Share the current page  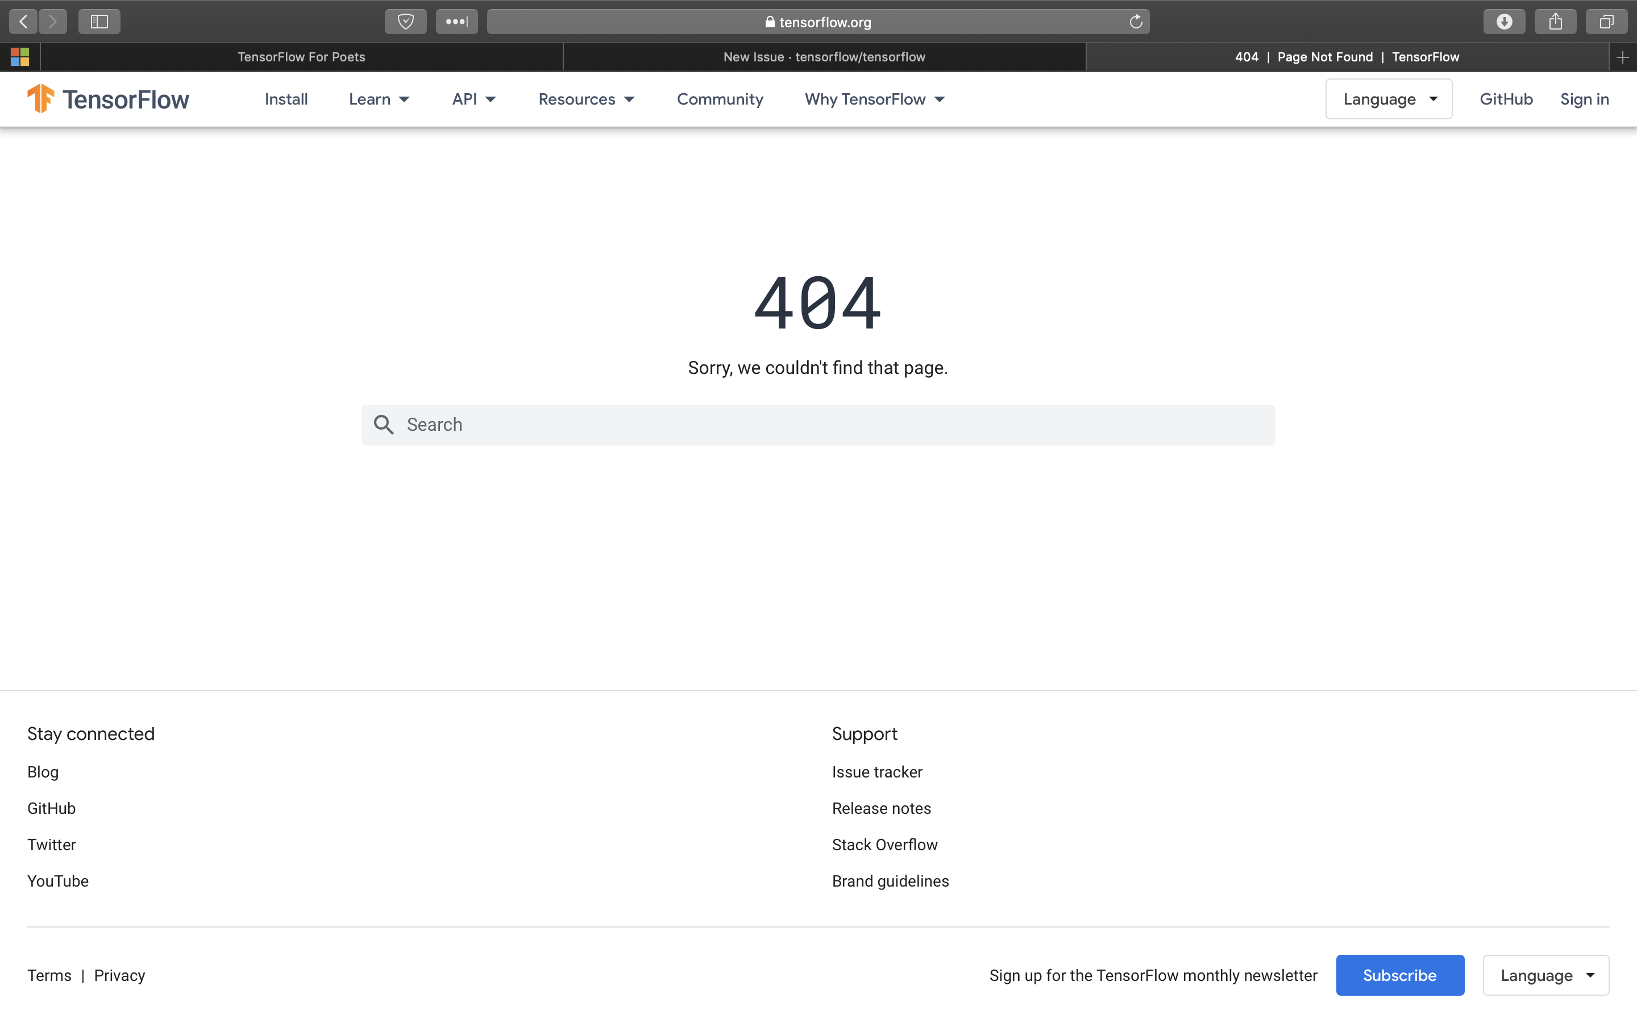click(x=1555, y=21)
